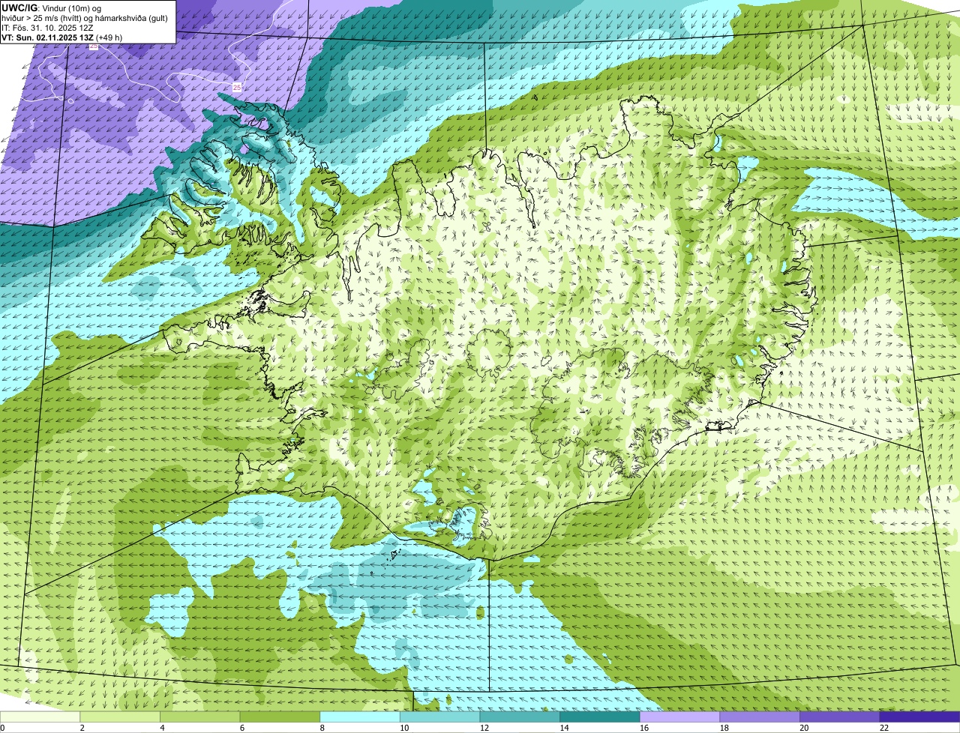Click the title line "UWC/IG: Vindur (10m) og"

pos(51,7)
